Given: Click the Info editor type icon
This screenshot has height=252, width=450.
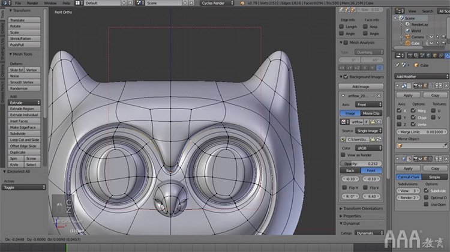Looking at the screenshot, I should coord(6,3).
